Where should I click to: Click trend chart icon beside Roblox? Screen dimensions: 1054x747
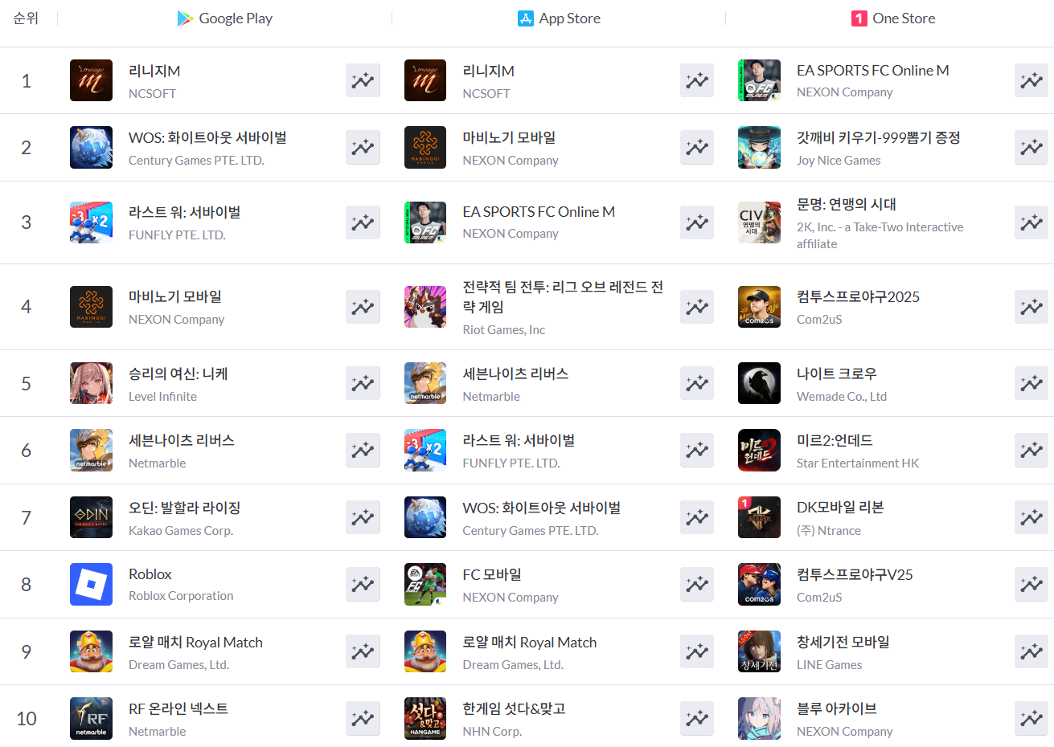tap(363, 584)
